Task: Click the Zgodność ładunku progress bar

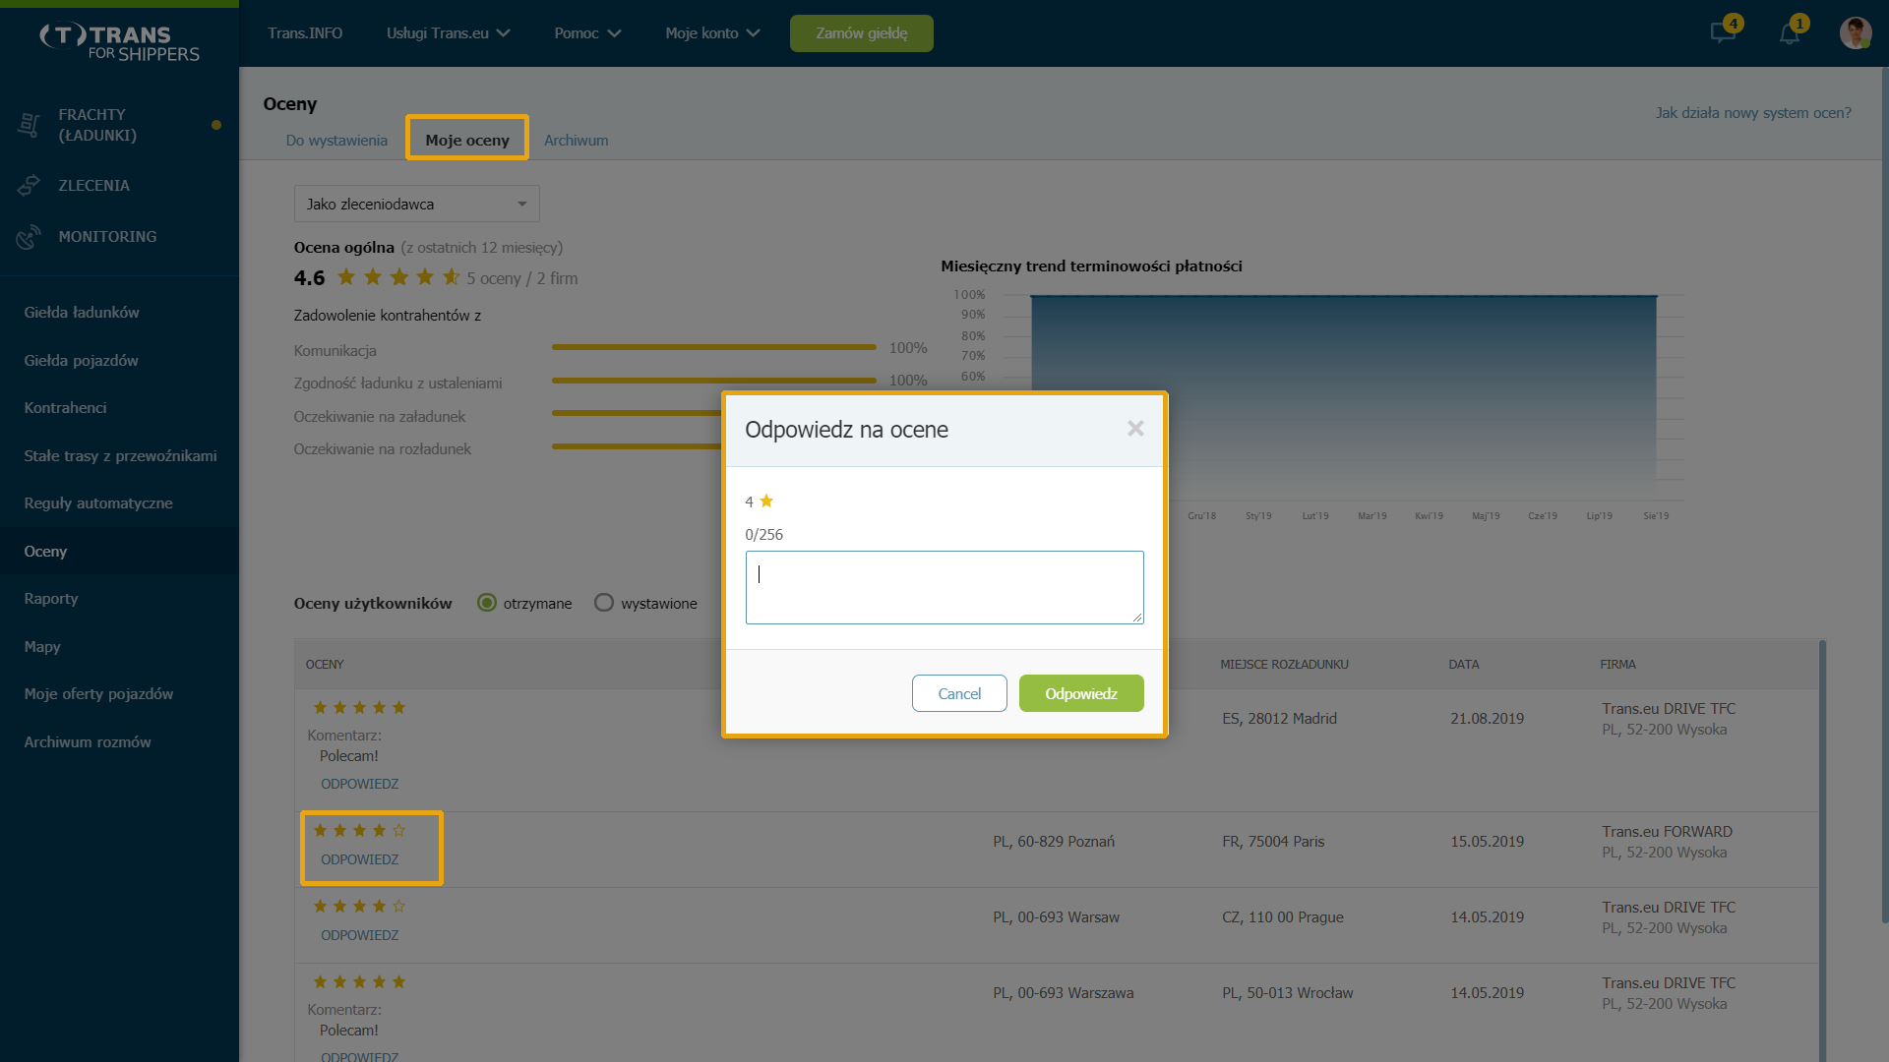Action: click(x=714, y=380)
